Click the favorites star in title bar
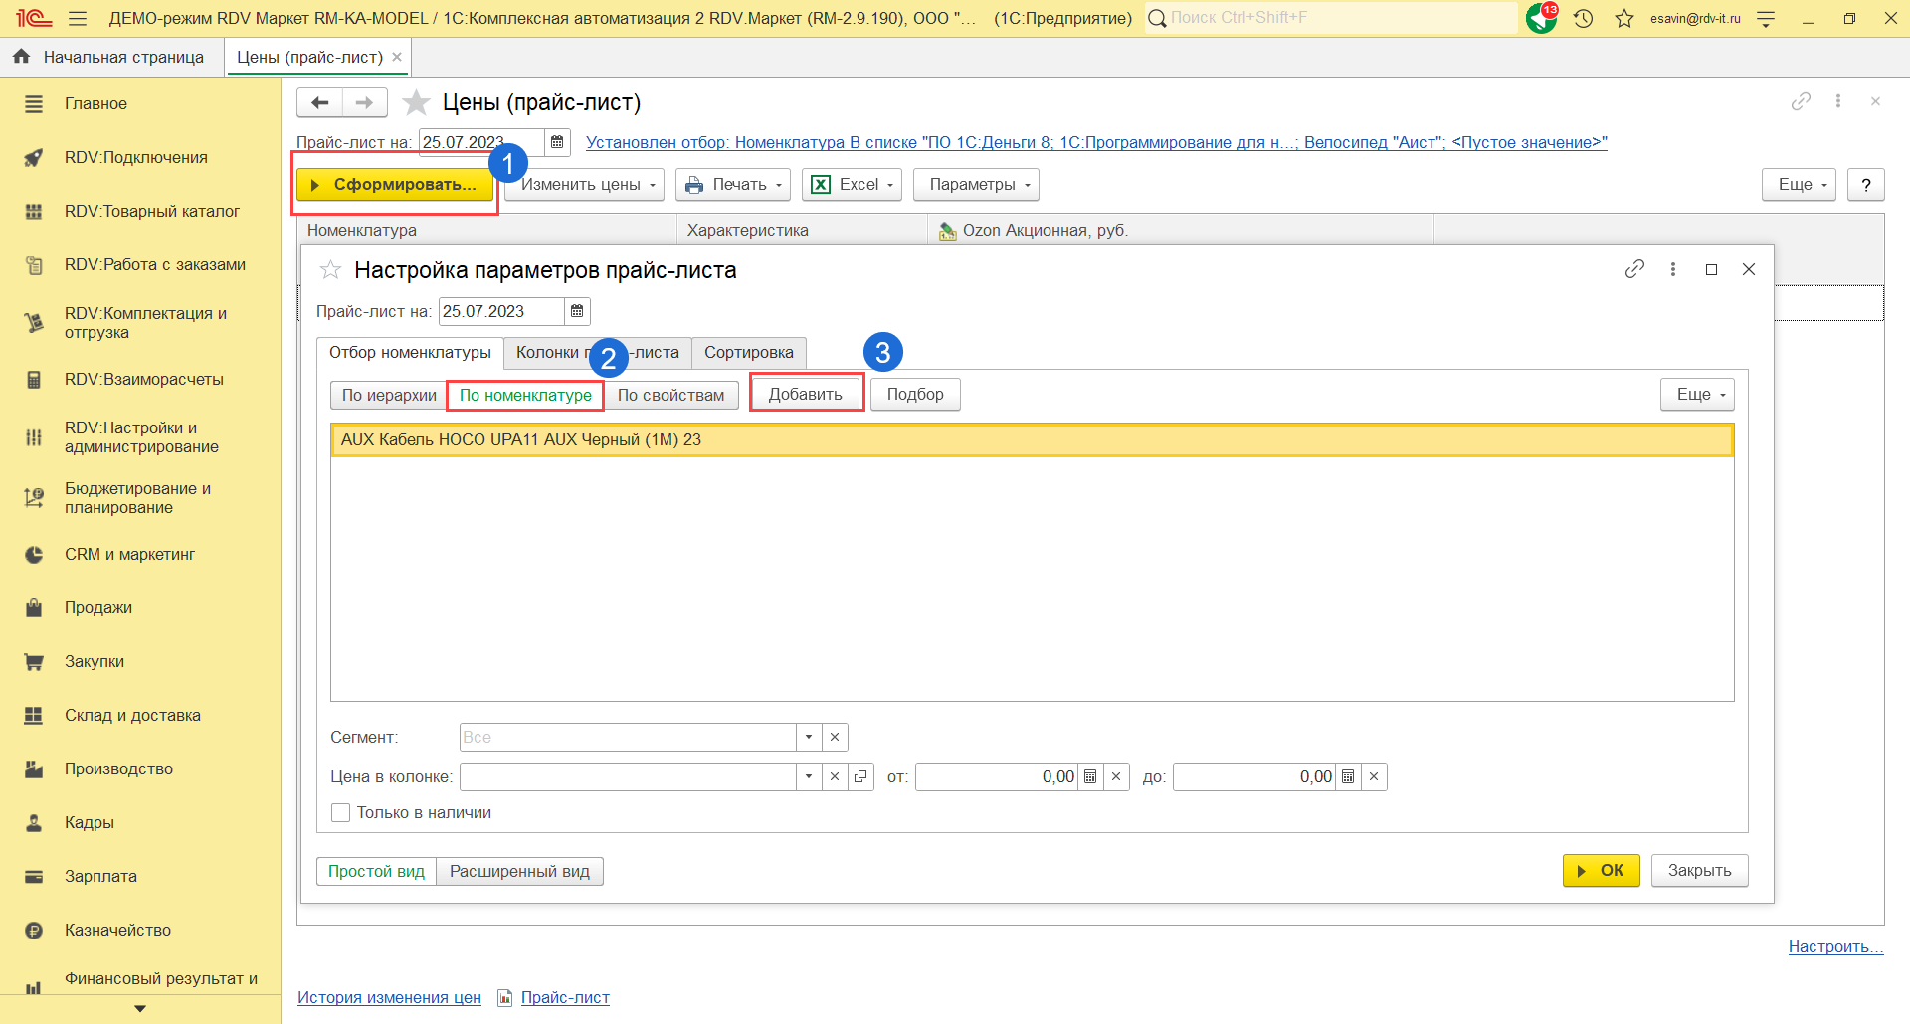The height and width of the screenshot is (1024, 1910). 1624,18
